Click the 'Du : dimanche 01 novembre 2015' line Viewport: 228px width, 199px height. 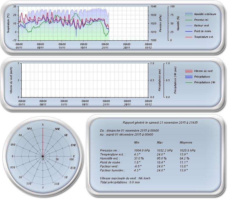tap(129, 130)
